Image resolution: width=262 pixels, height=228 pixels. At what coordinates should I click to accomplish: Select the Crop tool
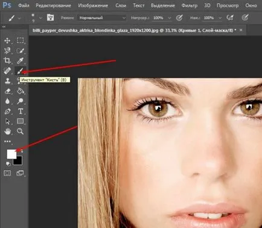(x=7, y=60)
